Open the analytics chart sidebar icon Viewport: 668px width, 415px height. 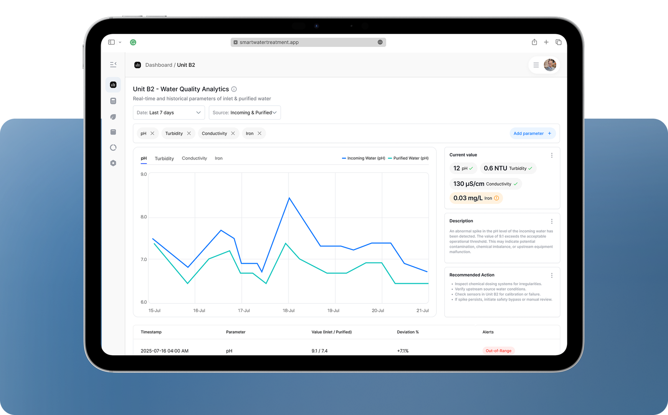click(113, 85)
